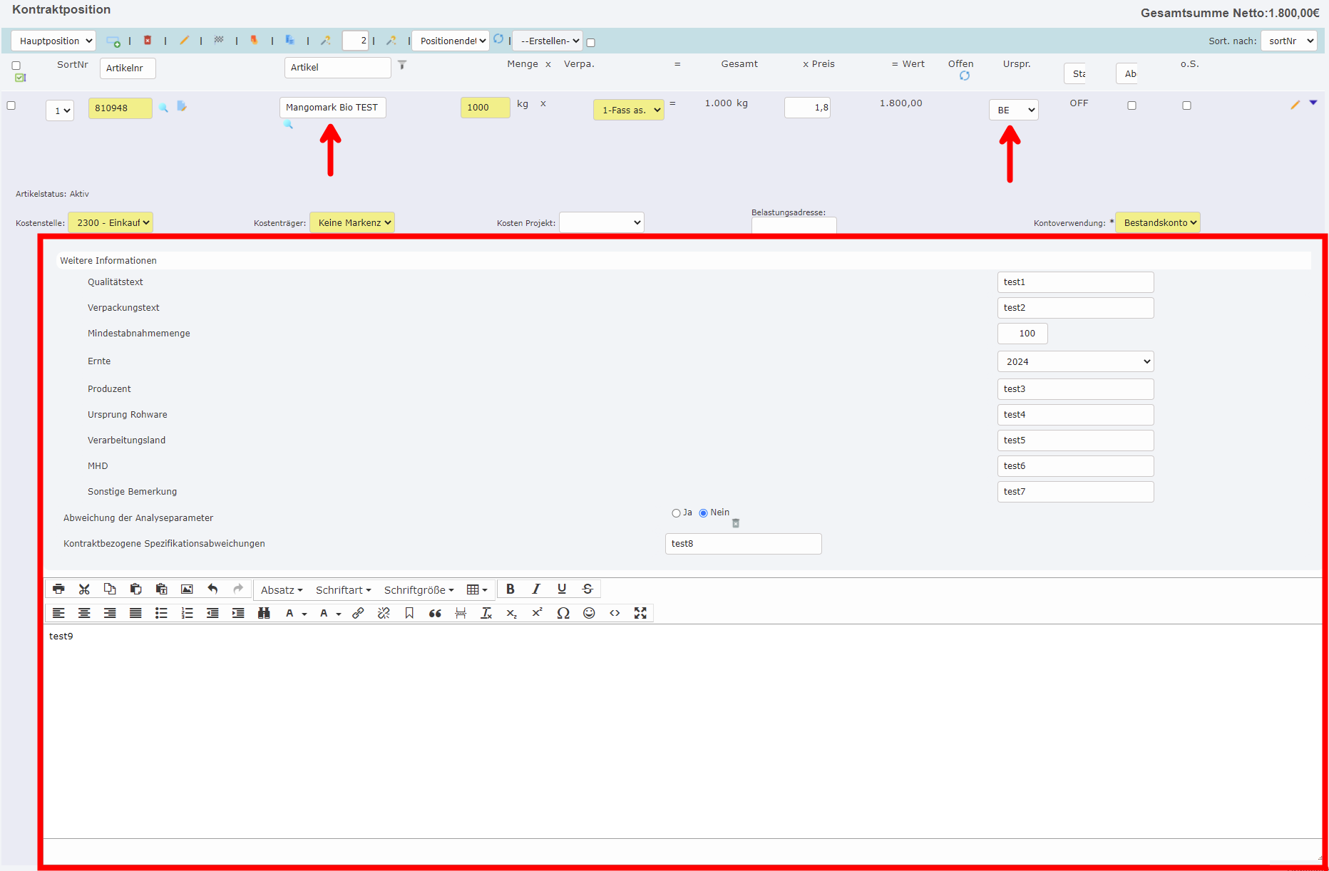1329x871 pixels.
Task: Expand the Kostenstelle dropdown 2300 - Einkauf
Action: point(111,222)
